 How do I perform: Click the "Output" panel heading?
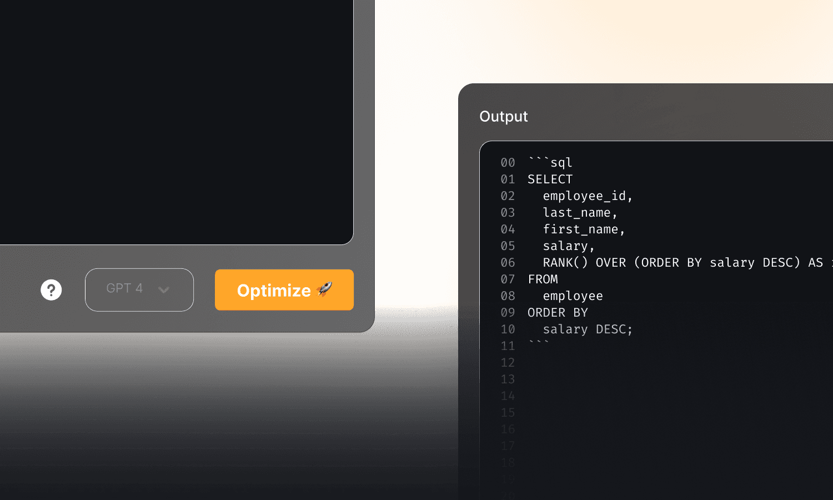coord(504,117)
